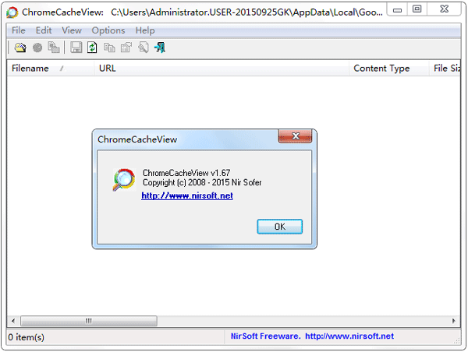Click the Find toolbar icon
Image resolution: width=468 pixels, height=352 pixels.
pos(143,48)
